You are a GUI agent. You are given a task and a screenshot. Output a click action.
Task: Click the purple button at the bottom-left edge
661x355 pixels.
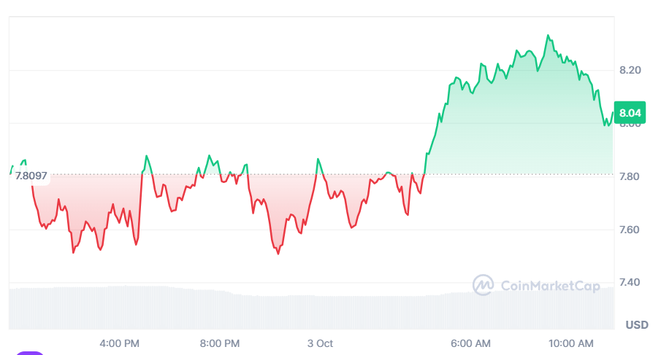tap(31, 353)
